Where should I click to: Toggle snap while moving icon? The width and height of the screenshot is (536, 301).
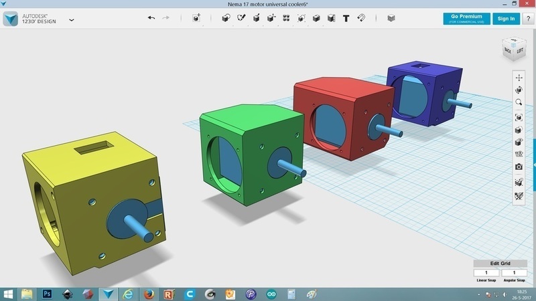coord(519,182)
